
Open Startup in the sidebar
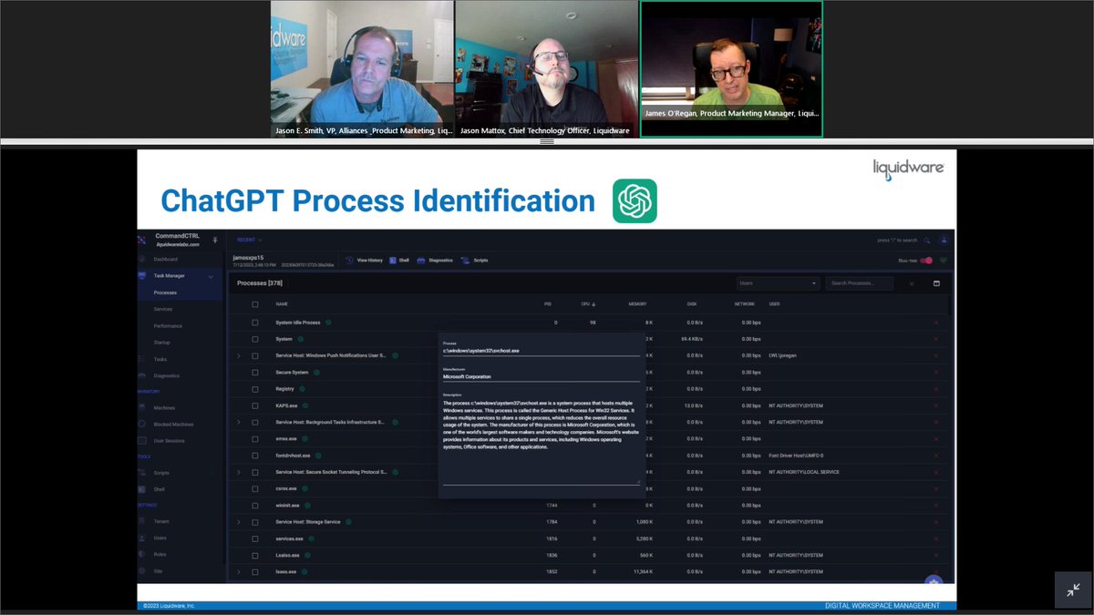[161, 342]
